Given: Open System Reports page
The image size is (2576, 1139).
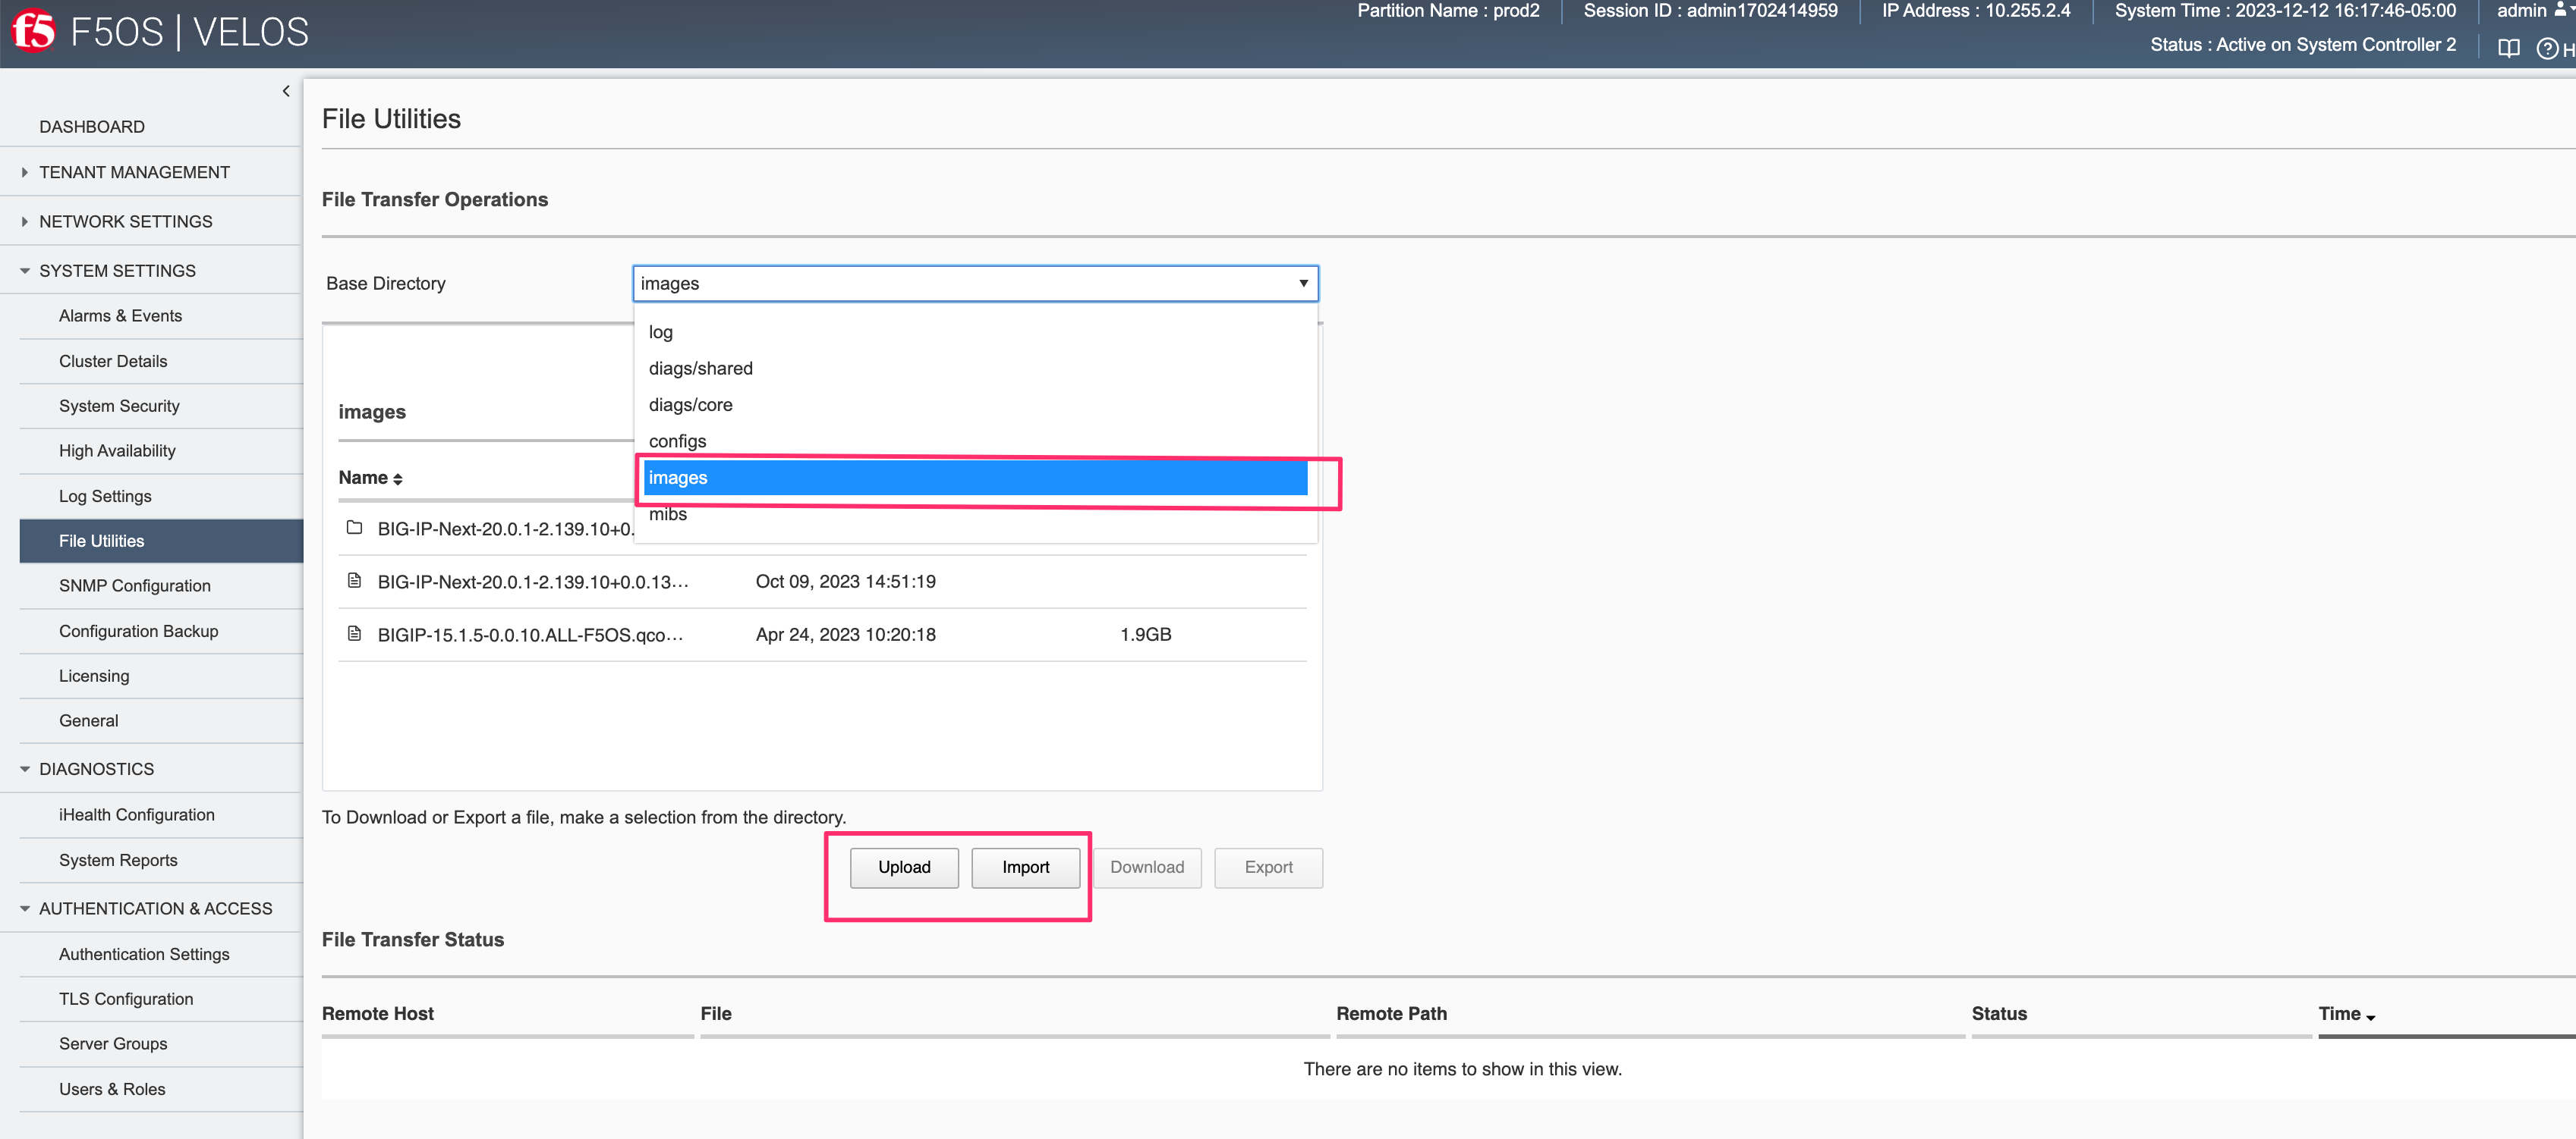Looking at the screenshot, I should (118, 859).
